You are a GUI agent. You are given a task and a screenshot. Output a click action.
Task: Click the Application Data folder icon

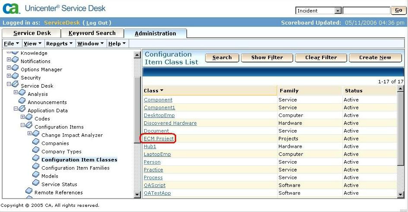[x=22, y=109]
